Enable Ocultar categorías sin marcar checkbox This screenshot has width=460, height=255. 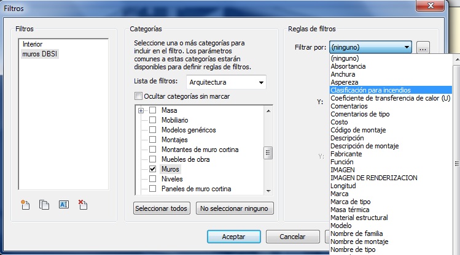[x=138, y=96]
